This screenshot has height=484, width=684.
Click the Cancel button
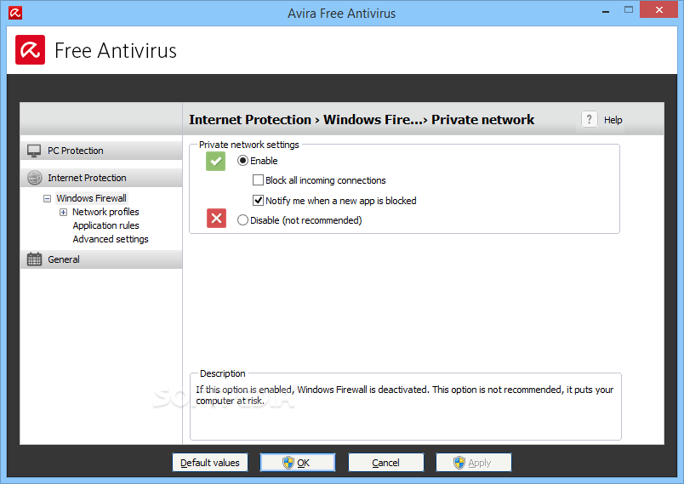(385, 463)
